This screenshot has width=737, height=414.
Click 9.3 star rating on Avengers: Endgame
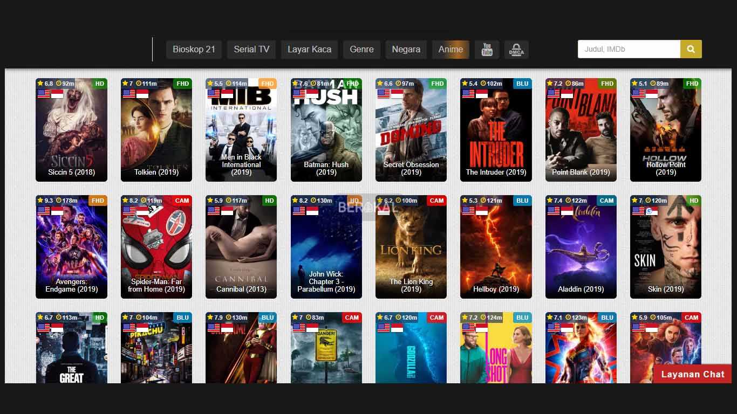(x=45, y=201)
